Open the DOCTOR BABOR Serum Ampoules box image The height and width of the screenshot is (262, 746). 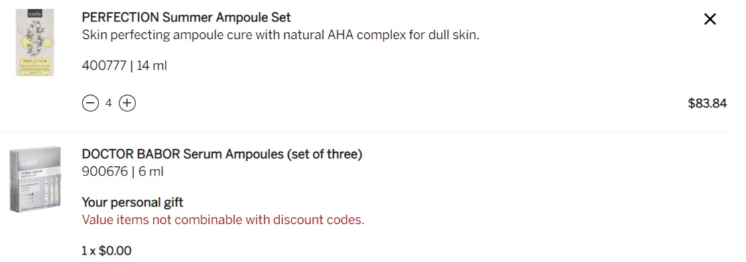(x=35, y=180)
